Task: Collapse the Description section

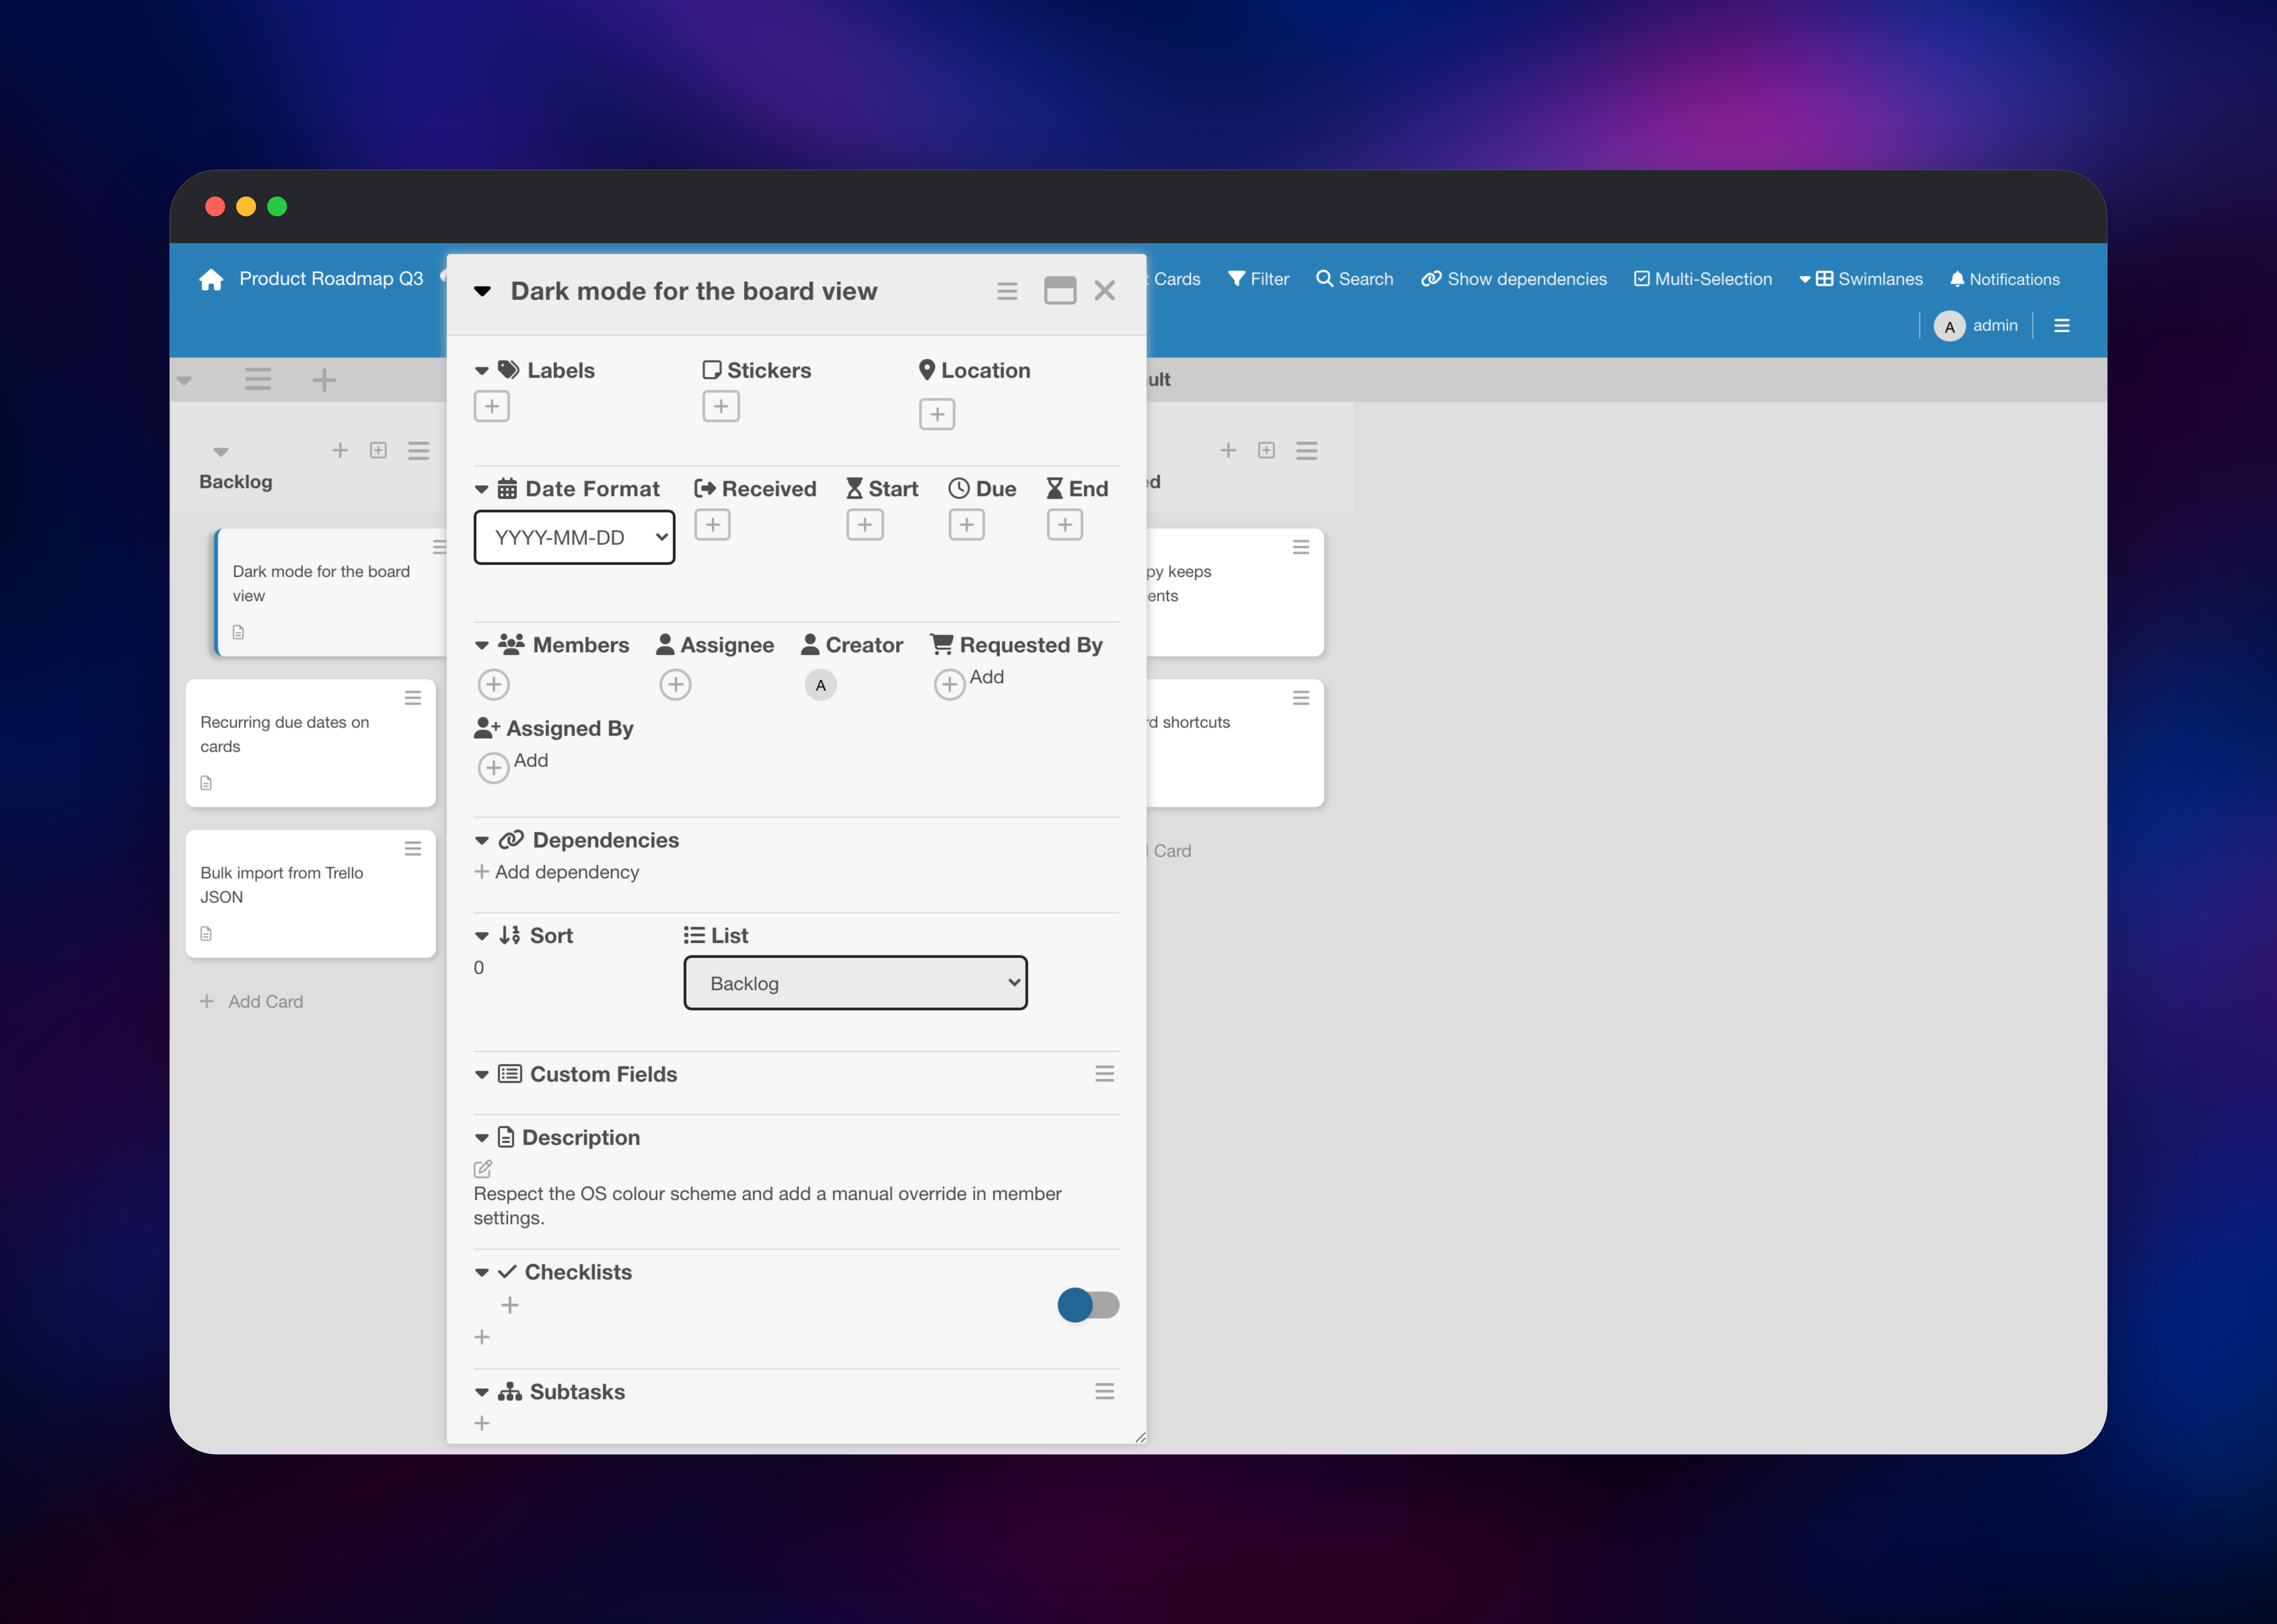Action: tap(482, 1138)
